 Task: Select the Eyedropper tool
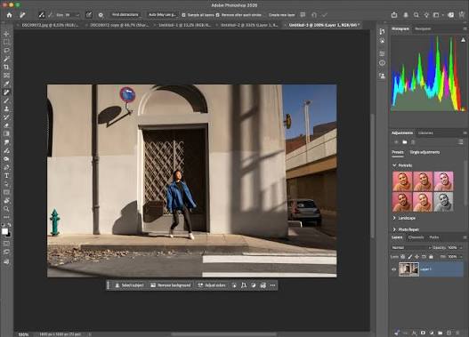[x=6, y=84]
